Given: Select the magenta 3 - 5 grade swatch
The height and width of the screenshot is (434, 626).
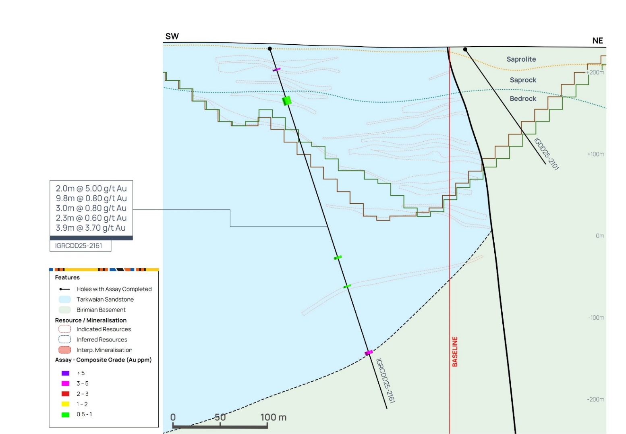Looking at the screenshot, I should pyautogui.click(x=65, y=384).
